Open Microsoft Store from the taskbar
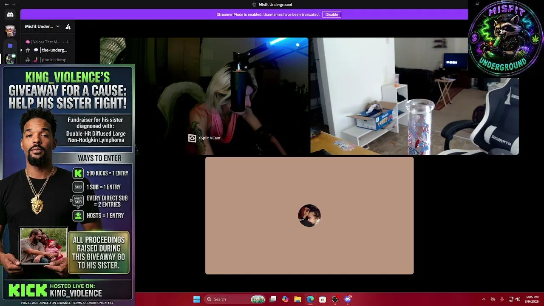Image resolution: width=544 pixels, height=306 pixels. pos(323,299)
